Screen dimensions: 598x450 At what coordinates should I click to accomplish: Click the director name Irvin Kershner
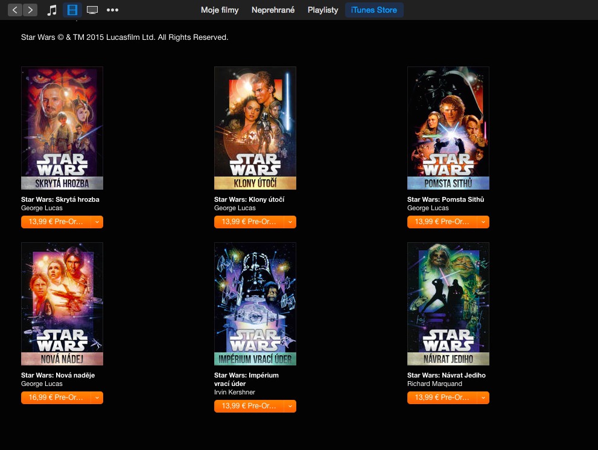[235, 392]
